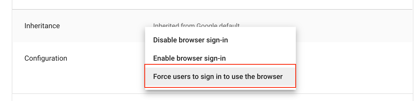Image resolution: width=420 pixels, height=101 pixels.
Task: Pick "Enable browser sign-in" from the dropdown
Action: point(220,58)
